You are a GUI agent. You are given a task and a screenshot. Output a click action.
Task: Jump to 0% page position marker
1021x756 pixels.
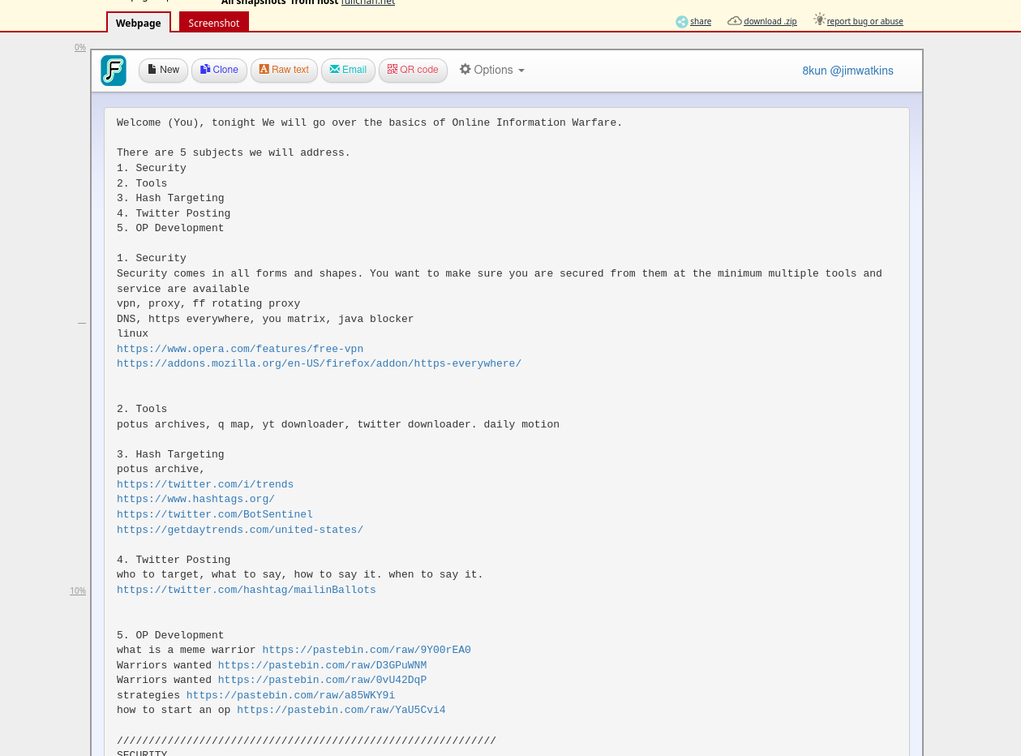(80, 48)
